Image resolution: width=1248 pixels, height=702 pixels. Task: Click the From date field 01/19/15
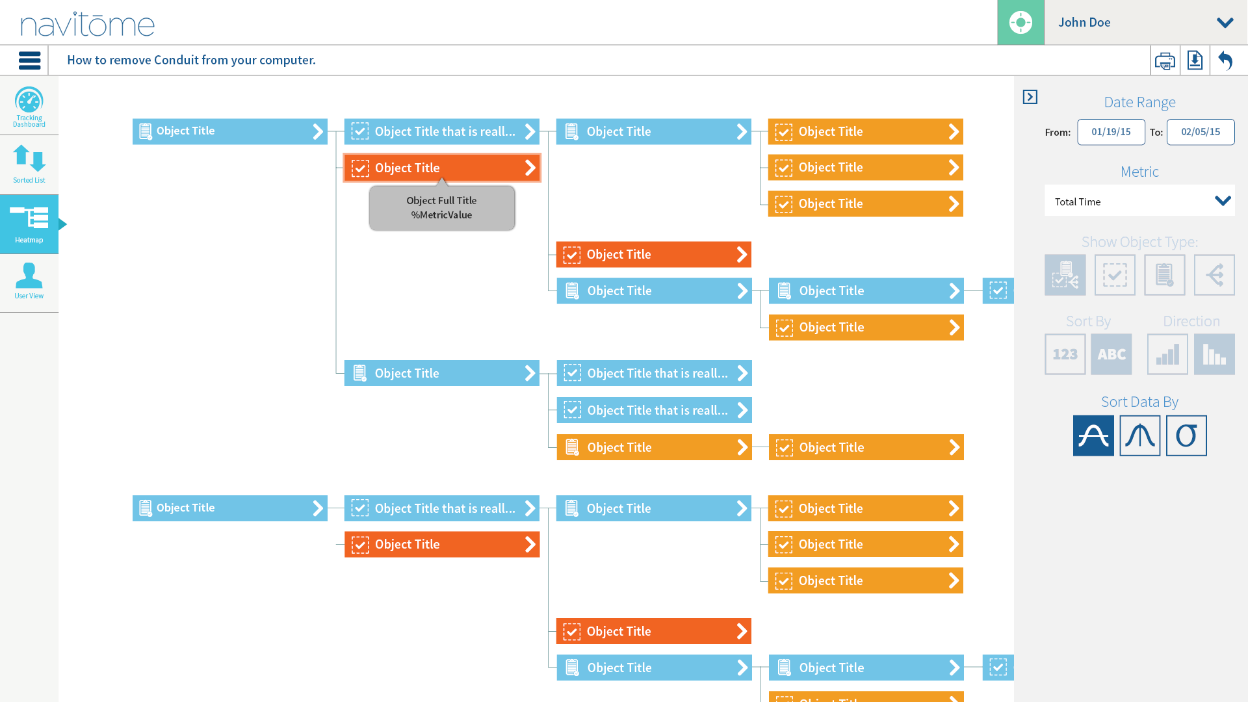(1111, 132)
